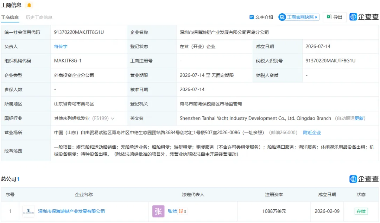This screenshot has width=380, height=223.
Task: Click the 登记状态 value 在营（开业）企业
Action: pyautogui.click(x=197, y=47)
